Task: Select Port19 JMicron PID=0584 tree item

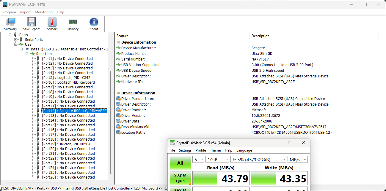Action: tap(66, 144)
